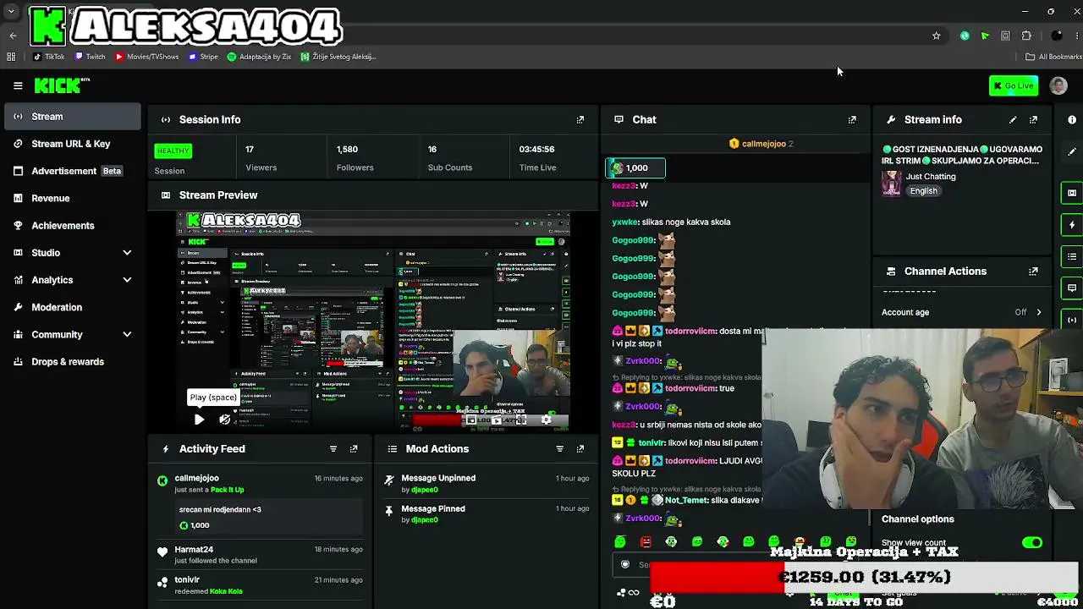Open Account age setting chevron
The width and height of the screenshot is (1083, 609).
[1039, 312]
